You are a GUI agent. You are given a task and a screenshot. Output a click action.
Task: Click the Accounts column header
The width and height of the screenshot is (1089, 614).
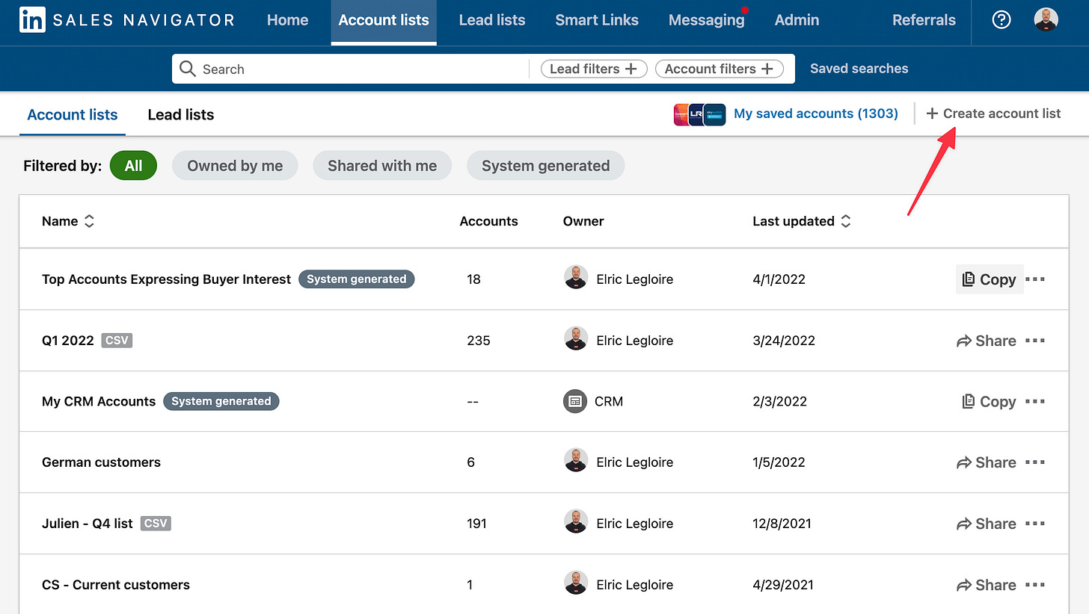[488, 221]
